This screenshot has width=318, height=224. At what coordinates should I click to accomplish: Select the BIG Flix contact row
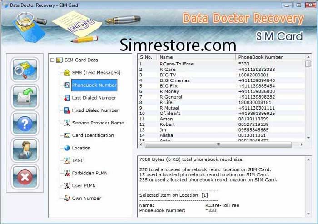pyautogui.click(x=222, y=86)
